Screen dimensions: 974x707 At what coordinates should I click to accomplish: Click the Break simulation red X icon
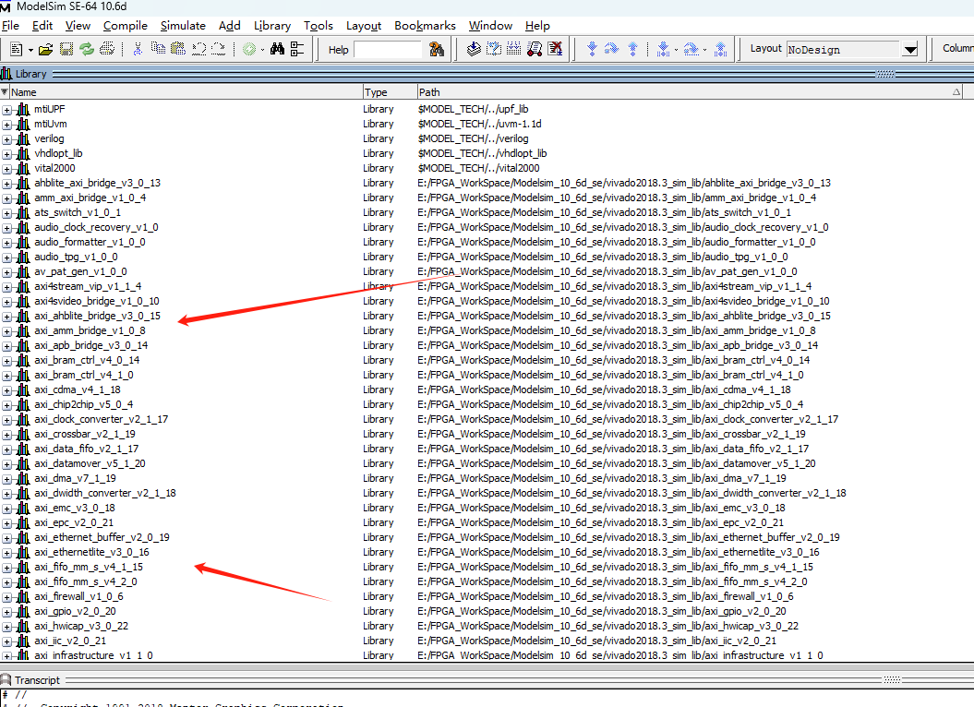pyautogui.click(x=555, y=49)
